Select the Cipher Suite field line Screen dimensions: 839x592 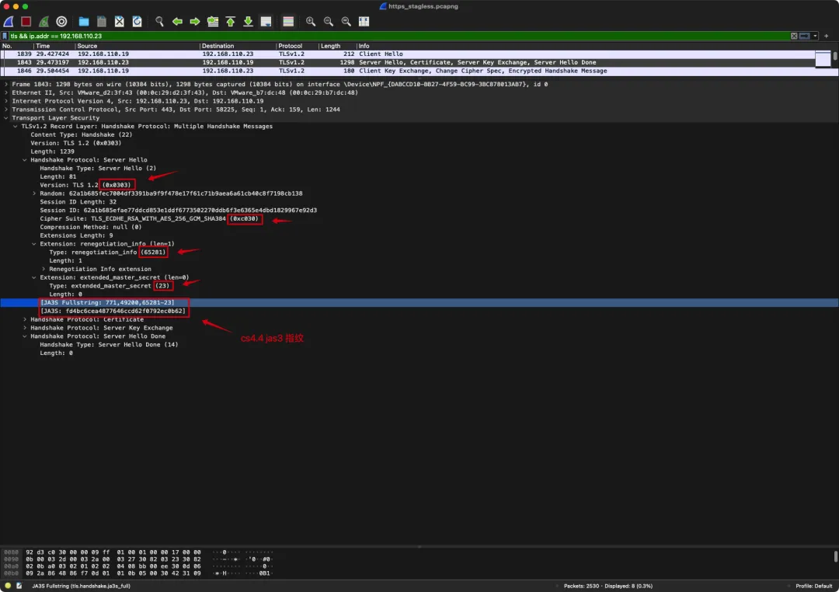click(x=419, y=219)
